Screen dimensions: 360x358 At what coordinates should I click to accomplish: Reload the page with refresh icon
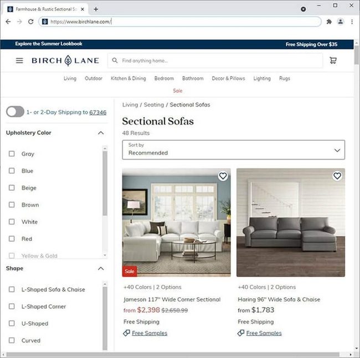31,22
